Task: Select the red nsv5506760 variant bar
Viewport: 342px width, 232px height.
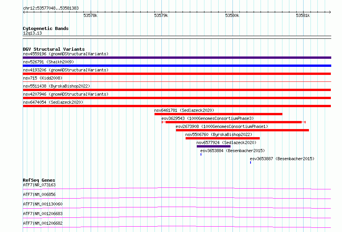Action: [x=223, y=138]
